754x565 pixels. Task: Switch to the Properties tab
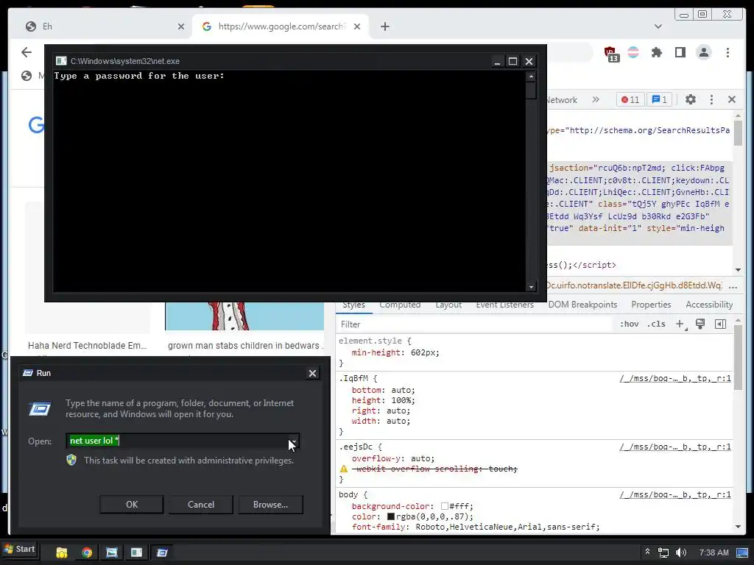coord(651,305)
